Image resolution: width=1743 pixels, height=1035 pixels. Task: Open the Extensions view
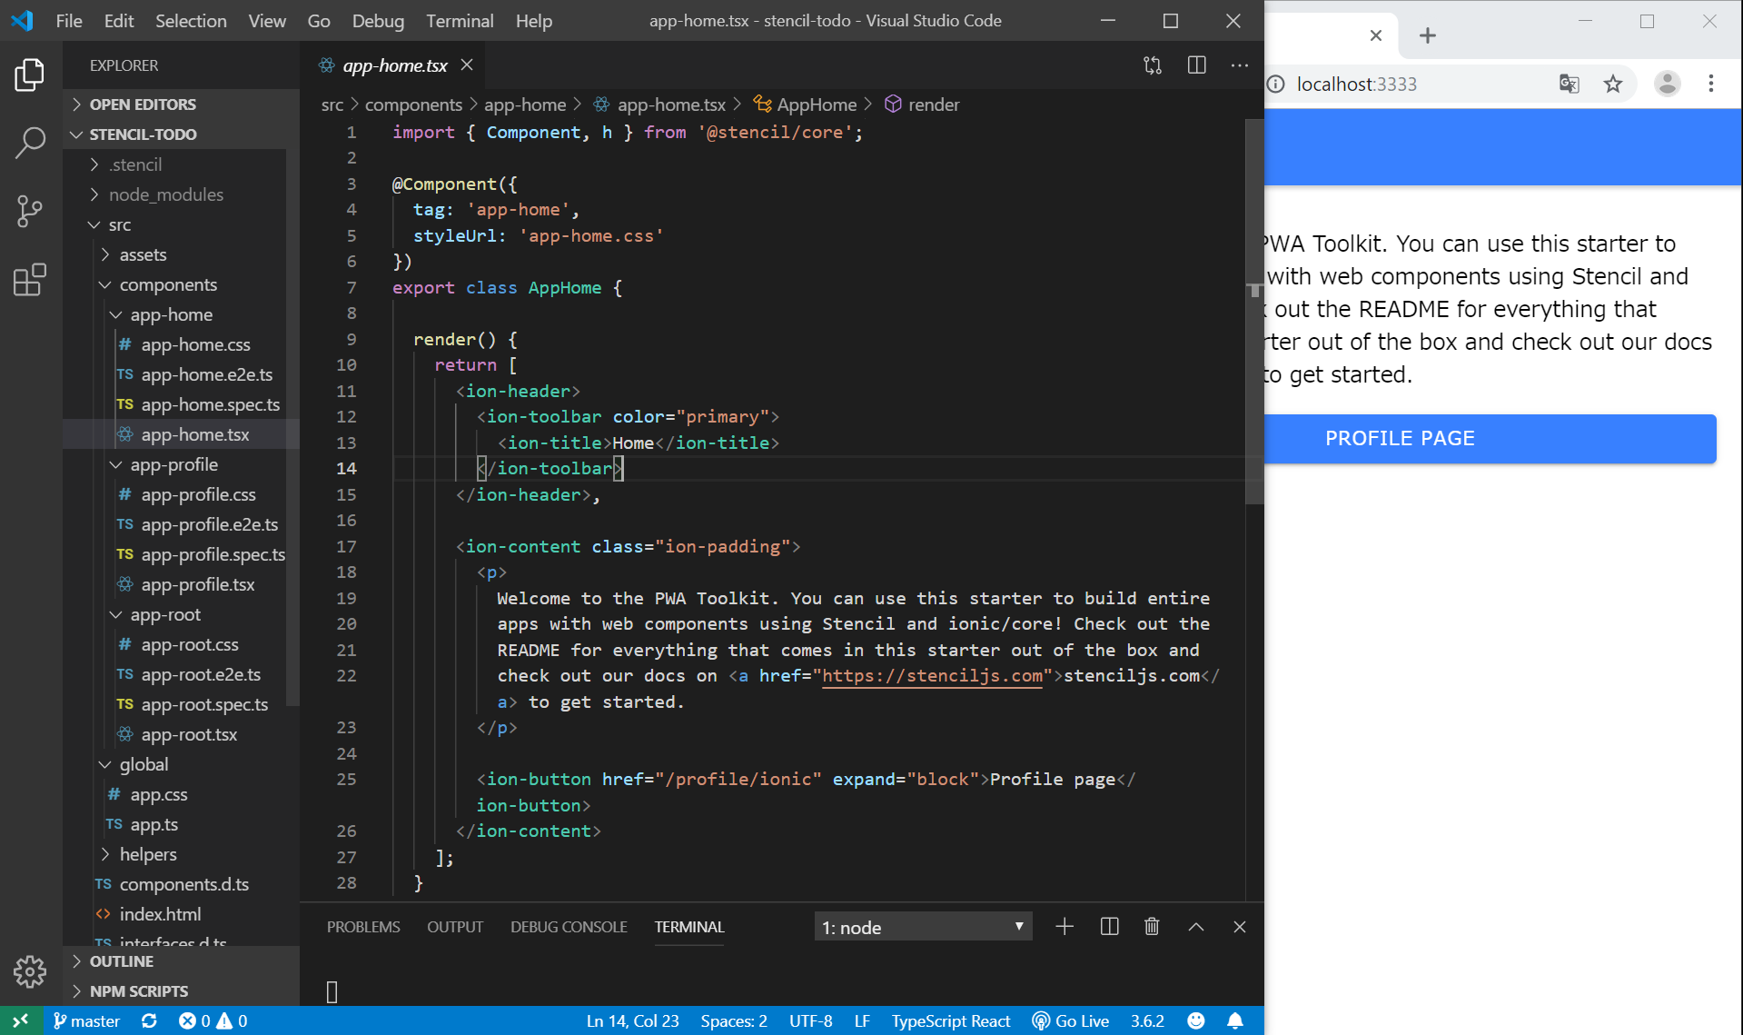pos(30,280)
